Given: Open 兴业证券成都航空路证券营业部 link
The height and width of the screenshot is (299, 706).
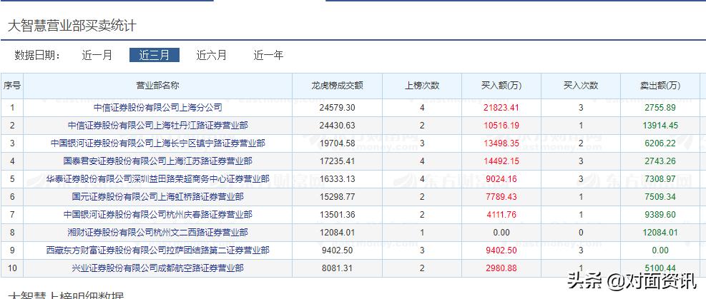Looking at the screenshot, I should point(157,268).
